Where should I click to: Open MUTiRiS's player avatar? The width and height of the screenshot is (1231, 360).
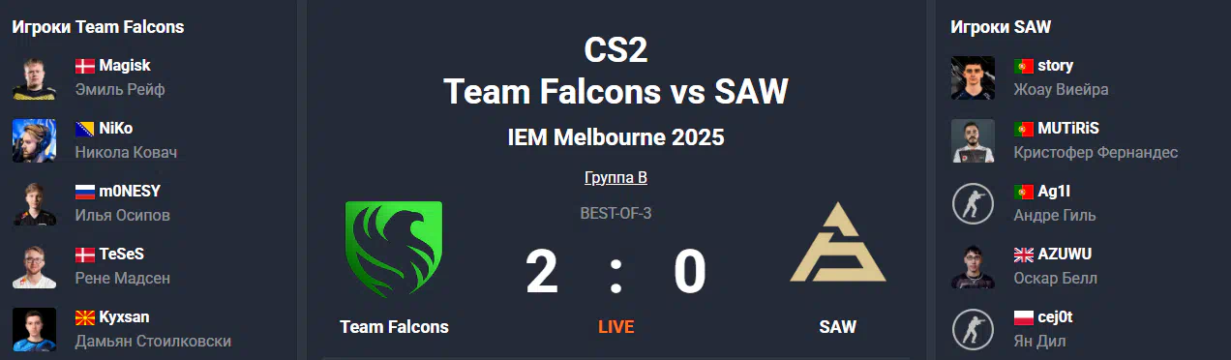coord(974,140)
